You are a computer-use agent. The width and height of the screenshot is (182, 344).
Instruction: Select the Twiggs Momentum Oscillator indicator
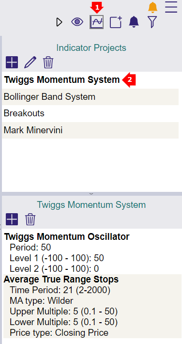point(67,237)
